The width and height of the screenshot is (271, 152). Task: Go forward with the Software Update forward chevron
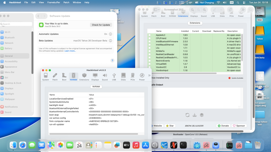click(x=44, y=16)
